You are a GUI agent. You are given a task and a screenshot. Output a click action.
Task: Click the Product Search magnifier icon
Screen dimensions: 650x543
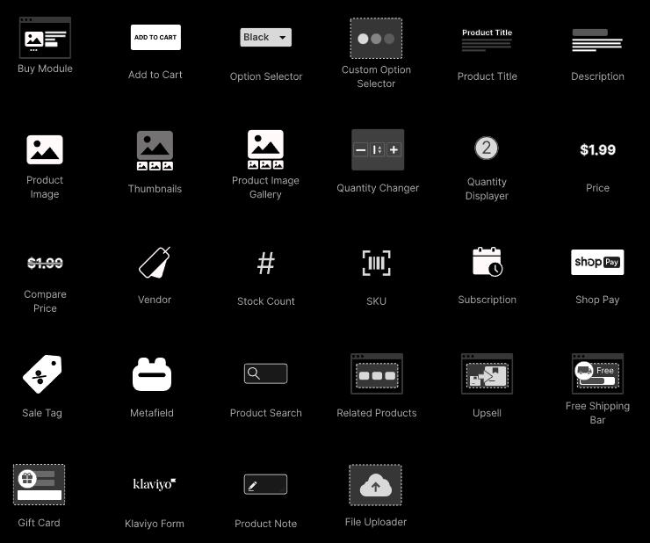point(266,373)
